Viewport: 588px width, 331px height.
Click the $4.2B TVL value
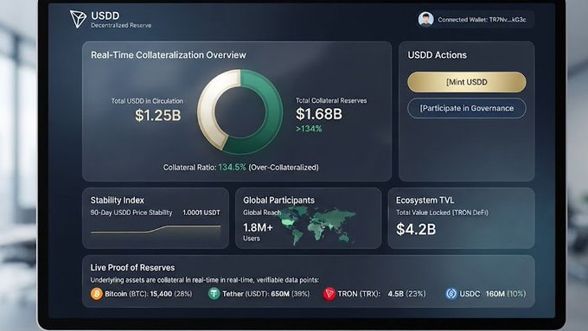(x=416, y=229)
